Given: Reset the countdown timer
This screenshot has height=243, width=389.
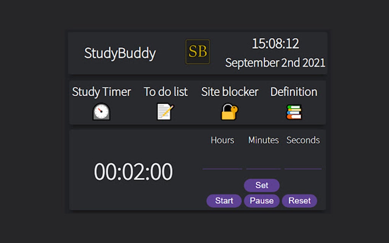Looking at the screenshot, I should click(x=300, y=201).
